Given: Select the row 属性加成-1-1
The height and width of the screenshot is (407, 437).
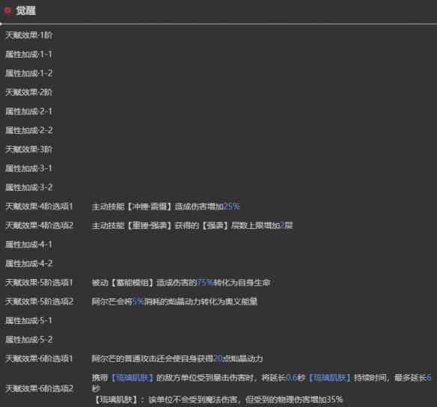Looking at the screenshot, I should click(x=29, y=55).
